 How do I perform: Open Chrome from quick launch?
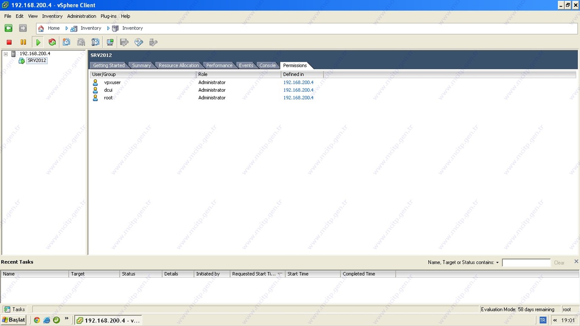pyautogui.click(x=37, y=320)
